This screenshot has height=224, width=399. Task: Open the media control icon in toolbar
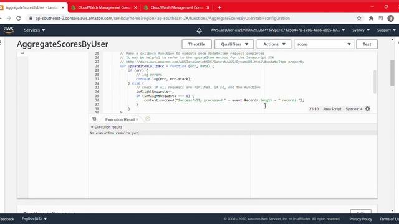[381, 18]
